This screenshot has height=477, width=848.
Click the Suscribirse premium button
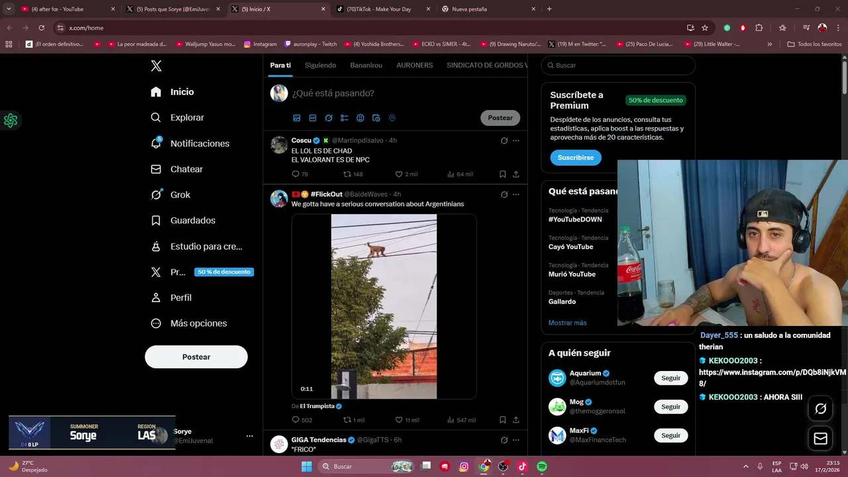(x=576, y=158)
